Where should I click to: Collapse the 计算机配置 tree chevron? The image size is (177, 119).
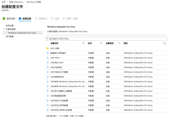[4, 29]
